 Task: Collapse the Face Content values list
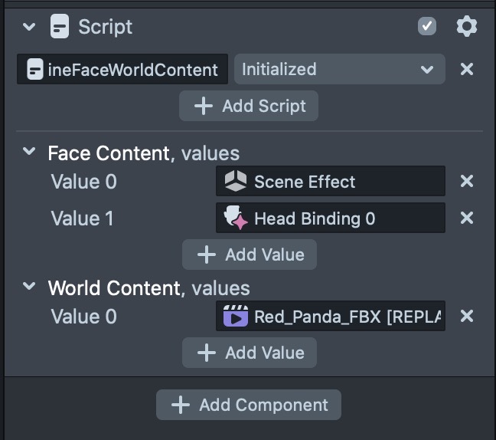pyautogui.click(x=29, y=153)
